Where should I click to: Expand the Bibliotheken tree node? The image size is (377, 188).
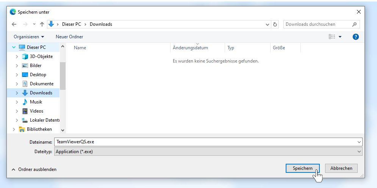(14, 129)
